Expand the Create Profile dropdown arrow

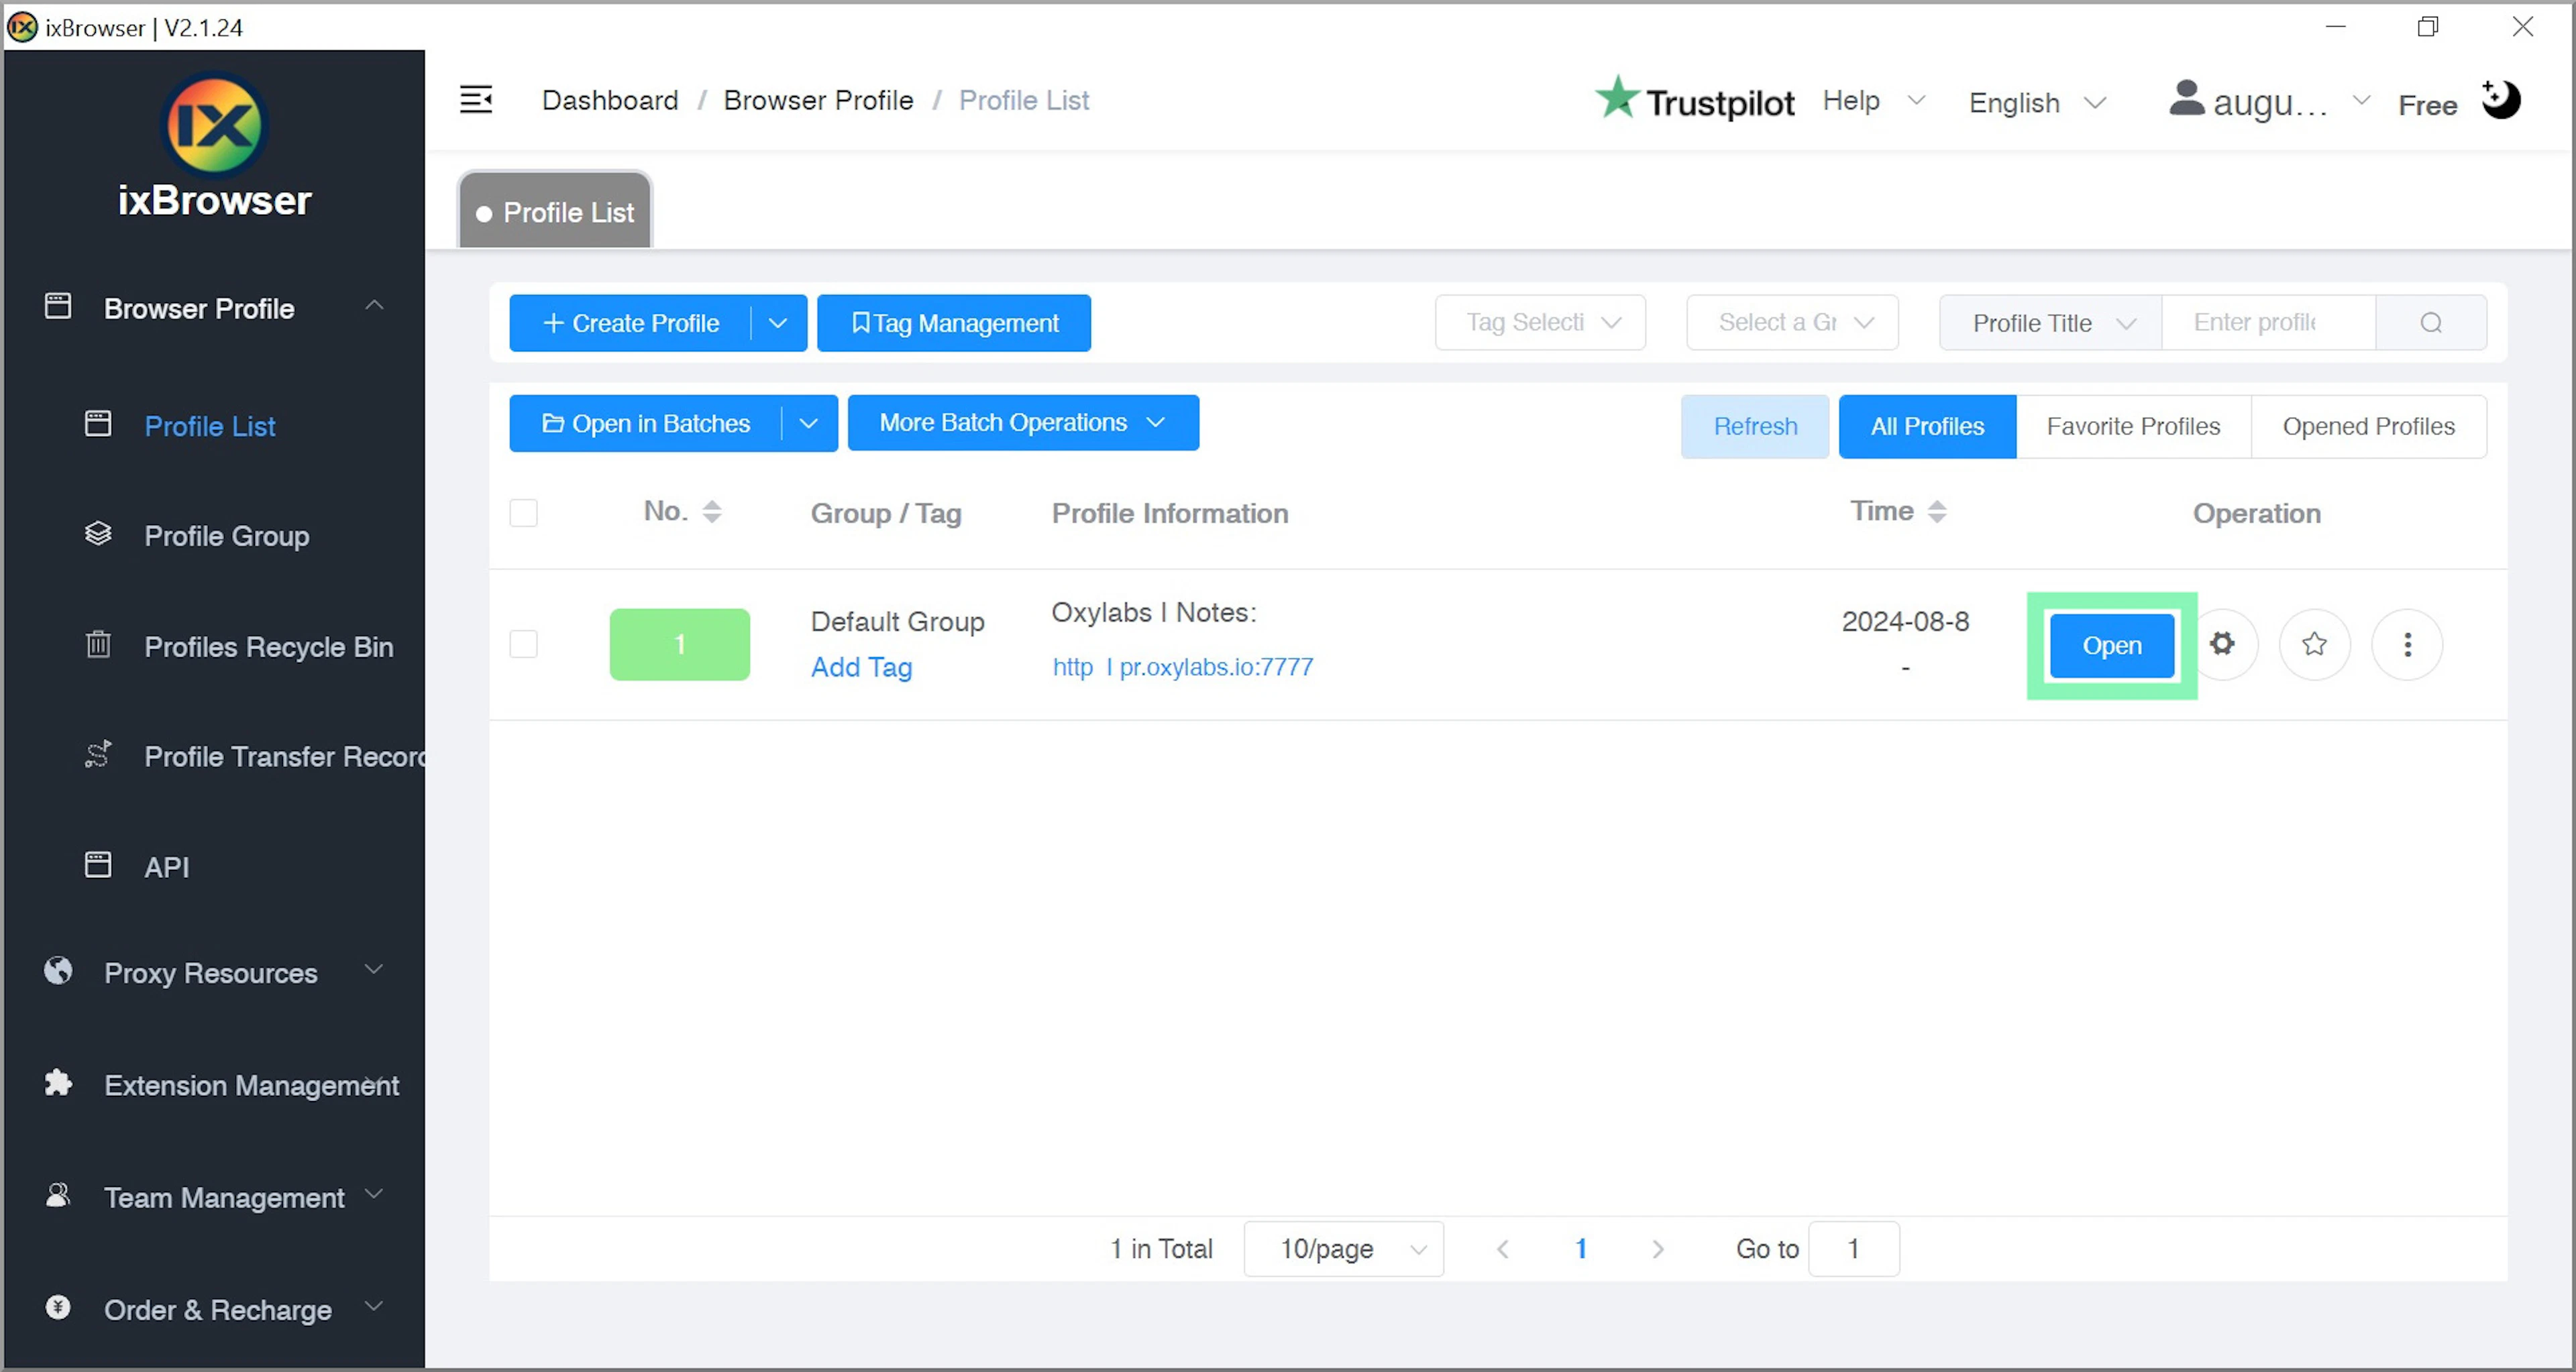[x=778, y=323]
